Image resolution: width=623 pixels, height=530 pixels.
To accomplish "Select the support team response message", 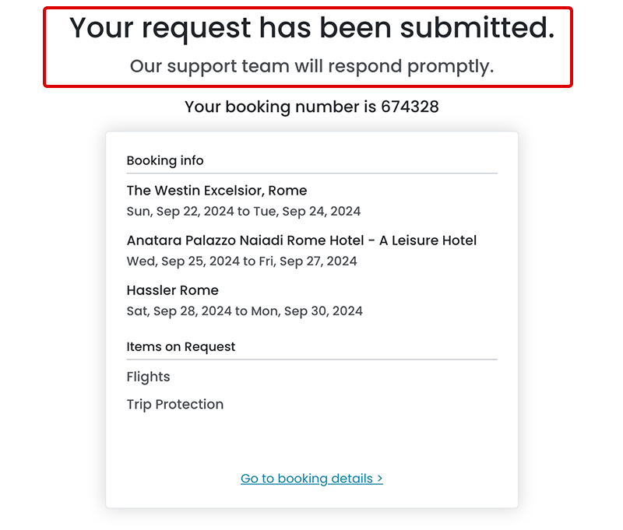I will click(x=311, y=66).
